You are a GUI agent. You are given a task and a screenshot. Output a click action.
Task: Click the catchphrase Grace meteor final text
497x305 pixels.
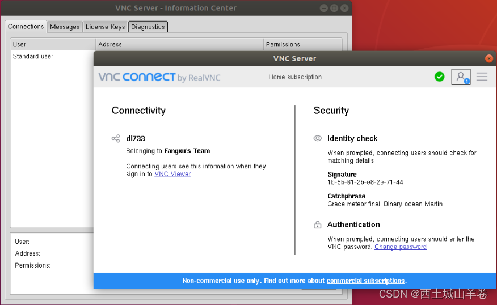385,204
